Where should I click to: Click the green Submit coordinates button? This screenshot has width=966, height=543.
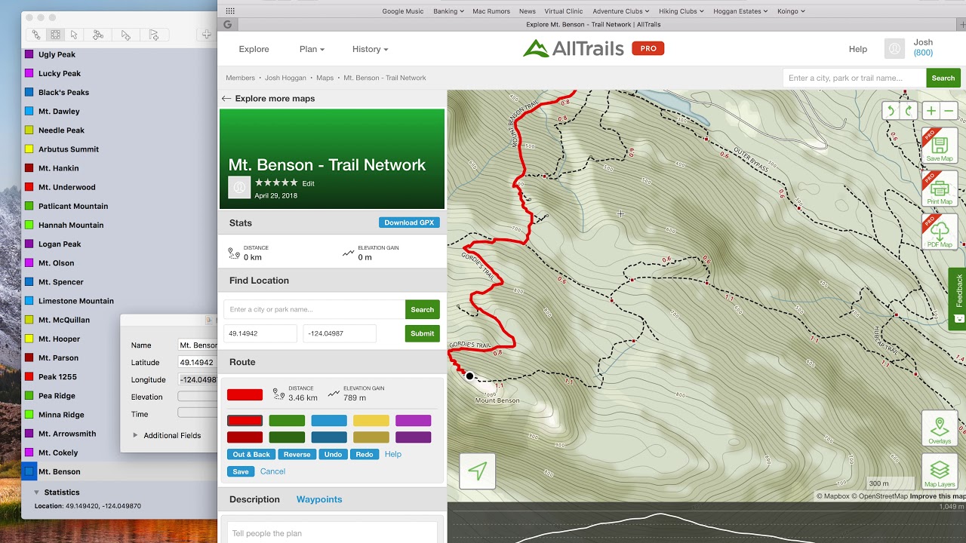pyautogui.click(x=423, y=333)
